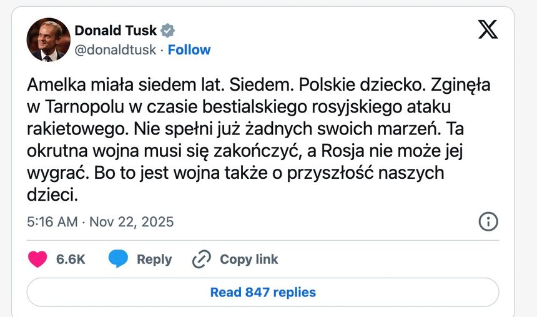
Task: Follow the Donald Tusk account
Action: coord(189,50)
